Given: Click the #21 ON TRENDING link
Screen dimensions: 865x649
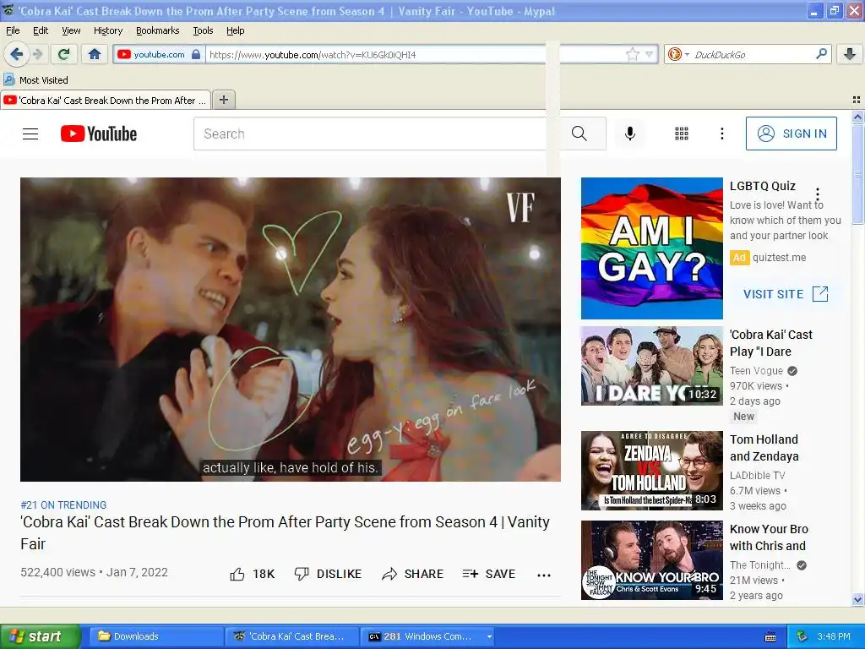Looking at the screenshot, I should 63,505.
